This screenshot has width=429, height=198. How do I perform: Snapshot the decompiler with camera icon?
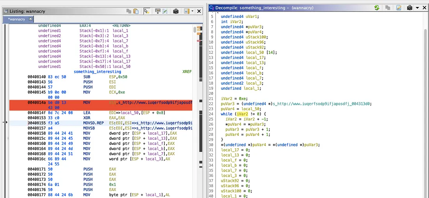409,8
